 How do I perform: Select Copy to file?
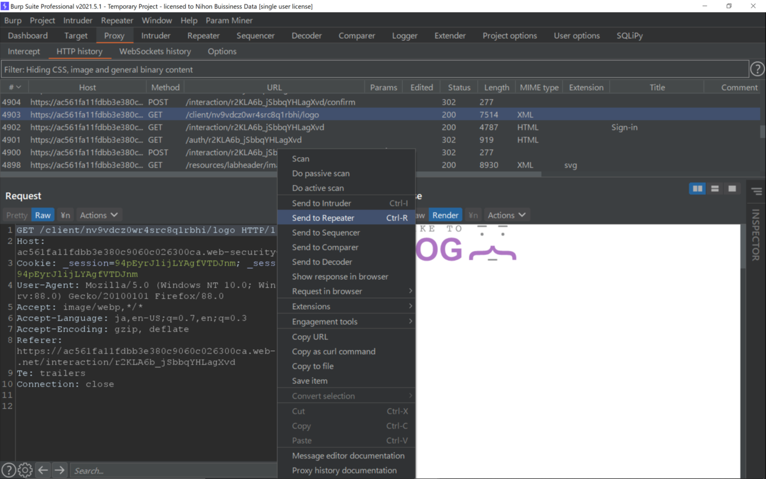[346, 366]
